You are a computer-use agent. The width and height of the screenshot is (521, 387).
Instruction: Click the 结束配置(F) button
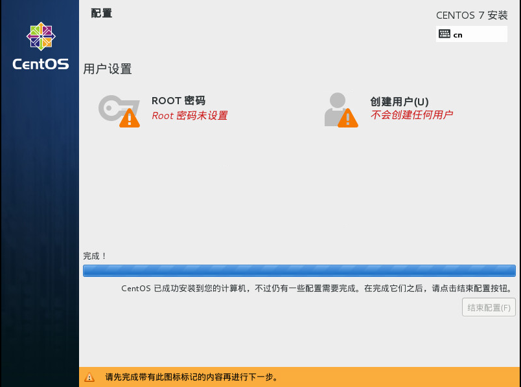[x=489, y=307]
